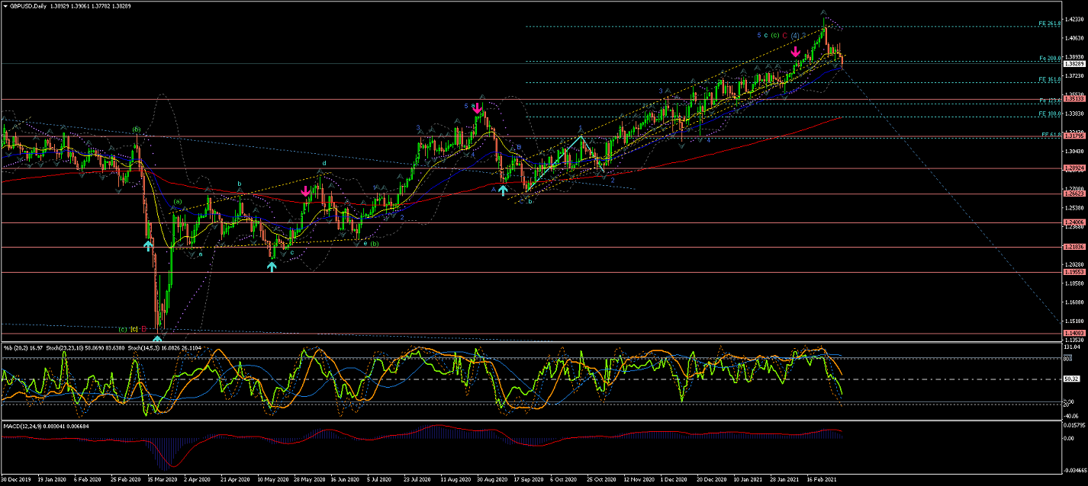Click the 1.35133 horizontal line price tag
This screenshot has height=486, width=1088.
(1074, 99)
